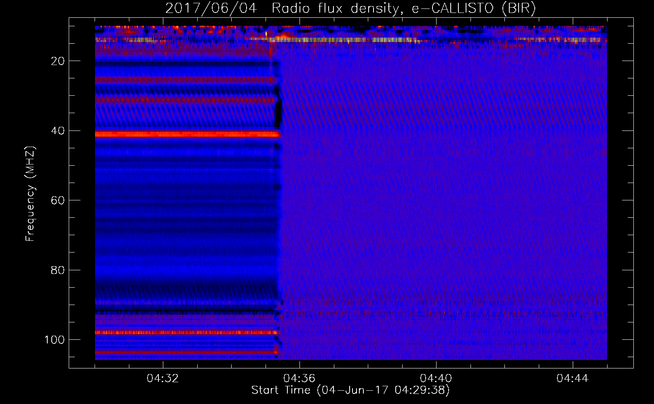
Task: Click the 20 MHz frequency tick label
Action: tap(58, 61)
